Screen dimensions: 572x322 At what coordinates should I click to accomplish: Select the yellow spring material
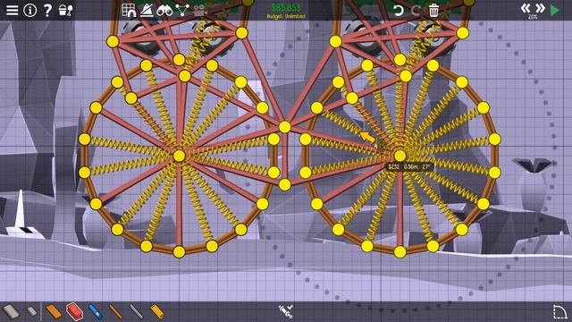point(157,312)
